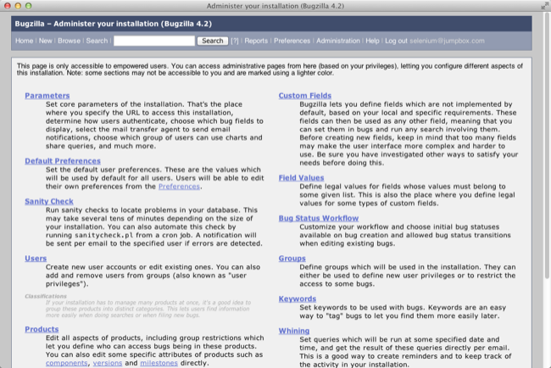Open the Sanity Check page
This screenshot has height=368, width=551.
(x=49, y=202)
